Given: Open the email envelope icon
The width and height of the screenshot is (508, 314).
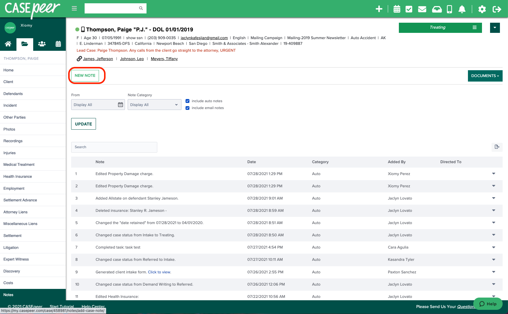Looking at the screenshot, I should point(422,9).
